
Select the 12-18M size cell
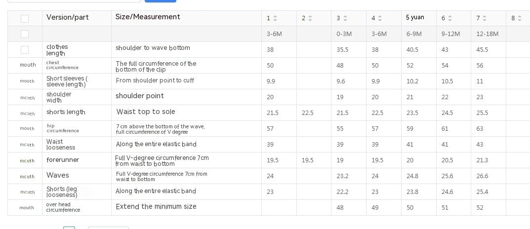(x=488, y=34)
